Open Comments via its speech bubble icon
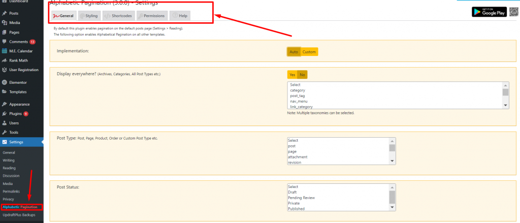 coord(5,42)
